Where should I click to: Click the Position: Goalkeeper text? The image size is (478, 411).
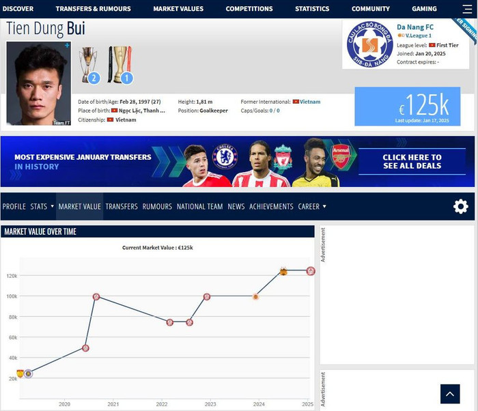203,111
